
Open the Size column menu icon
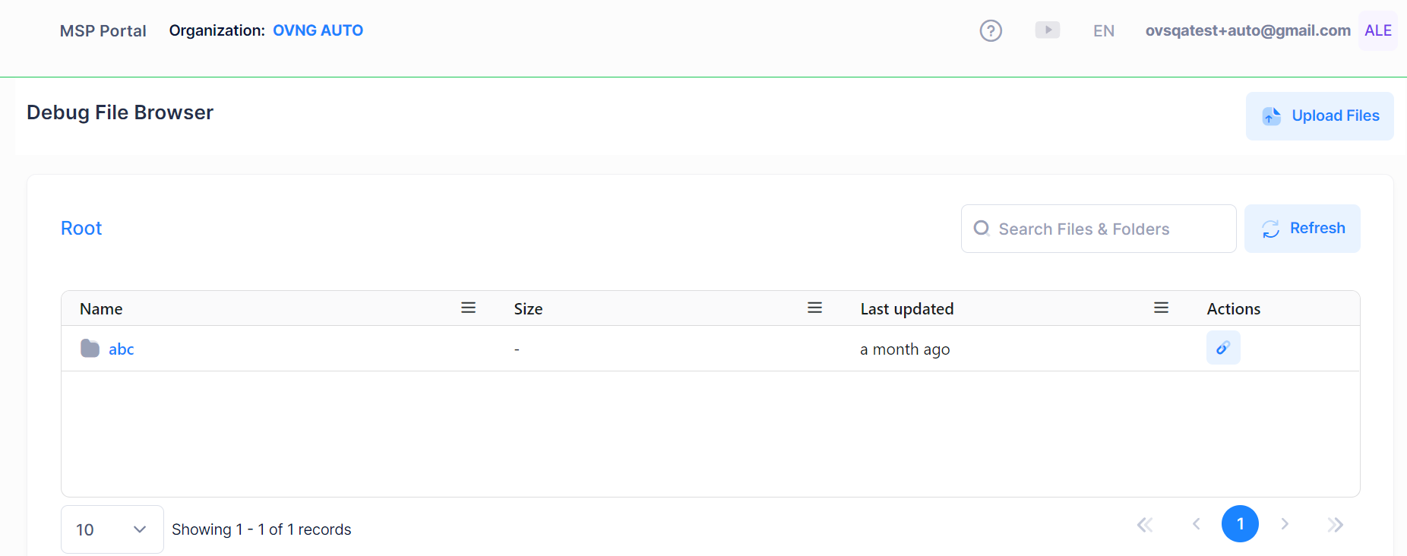814,308
